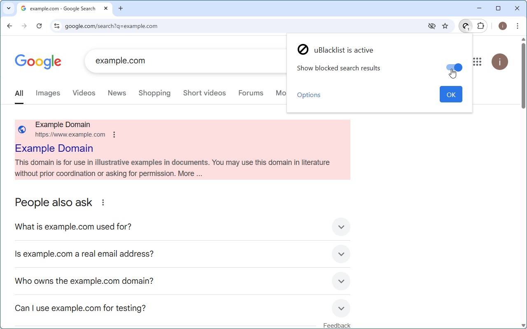Open the Chrome profile avatar in toolbar
Image resolution: width=527 pixels, height=329 pixels.
point(503,26)
